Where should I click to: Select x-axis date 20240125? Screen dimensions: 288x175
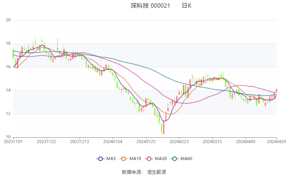point(146,142)
